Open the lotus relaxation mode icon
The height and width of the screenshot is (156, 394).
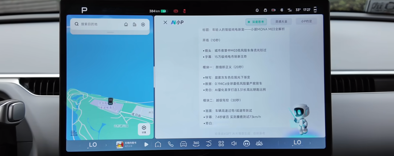click(x=259, y=143)
